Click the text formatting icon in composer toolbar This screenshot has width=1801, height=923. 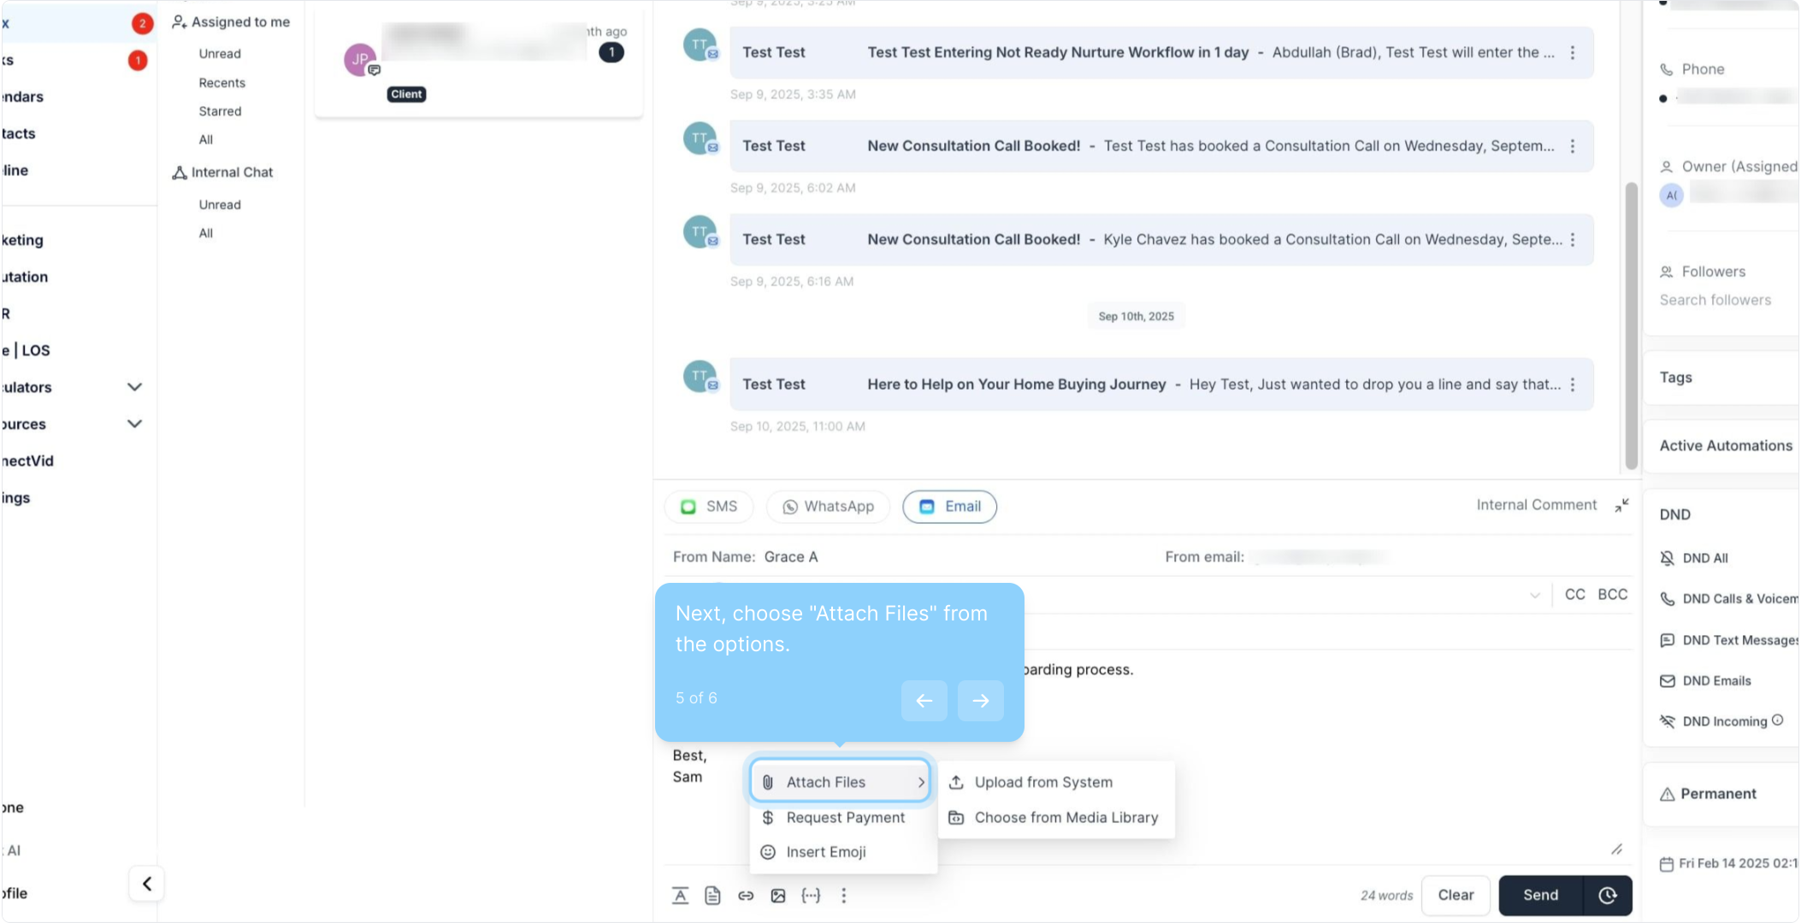point(680,895)
